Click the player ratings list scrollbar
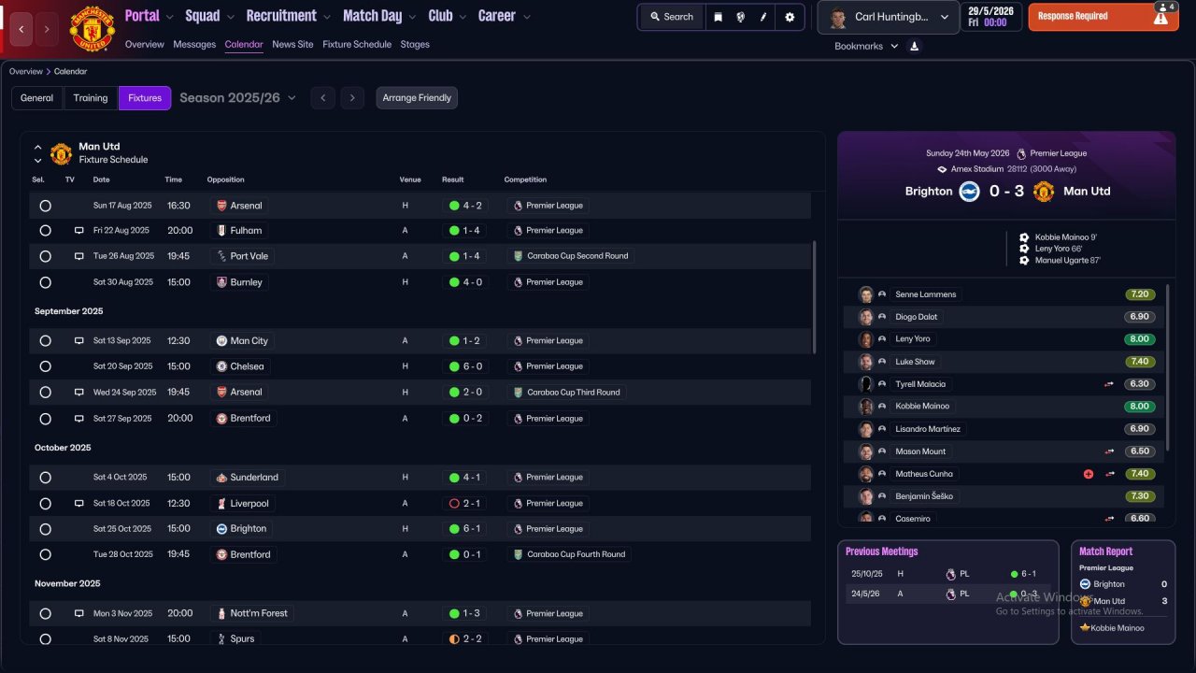The width and height of the screenshot is (1196, 673). pos(1168,366)
